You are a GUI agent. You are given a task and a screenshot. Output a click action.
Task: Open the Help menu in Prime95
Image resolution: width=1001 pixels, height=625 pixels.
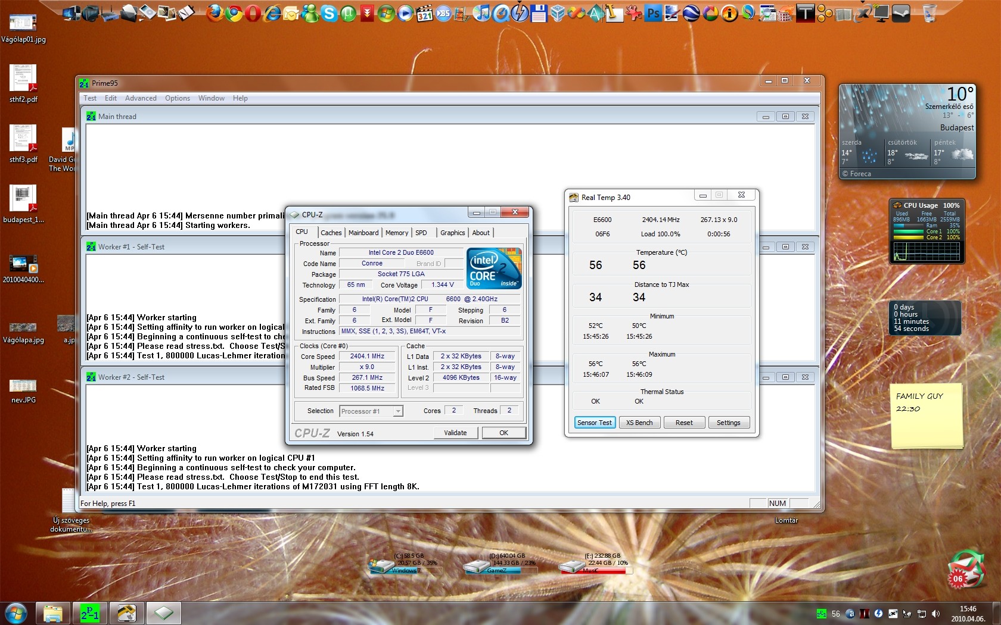pos(240,98)
